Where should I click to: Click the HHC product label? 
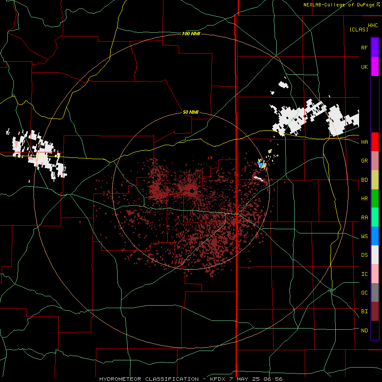click(x=373, y=25)
